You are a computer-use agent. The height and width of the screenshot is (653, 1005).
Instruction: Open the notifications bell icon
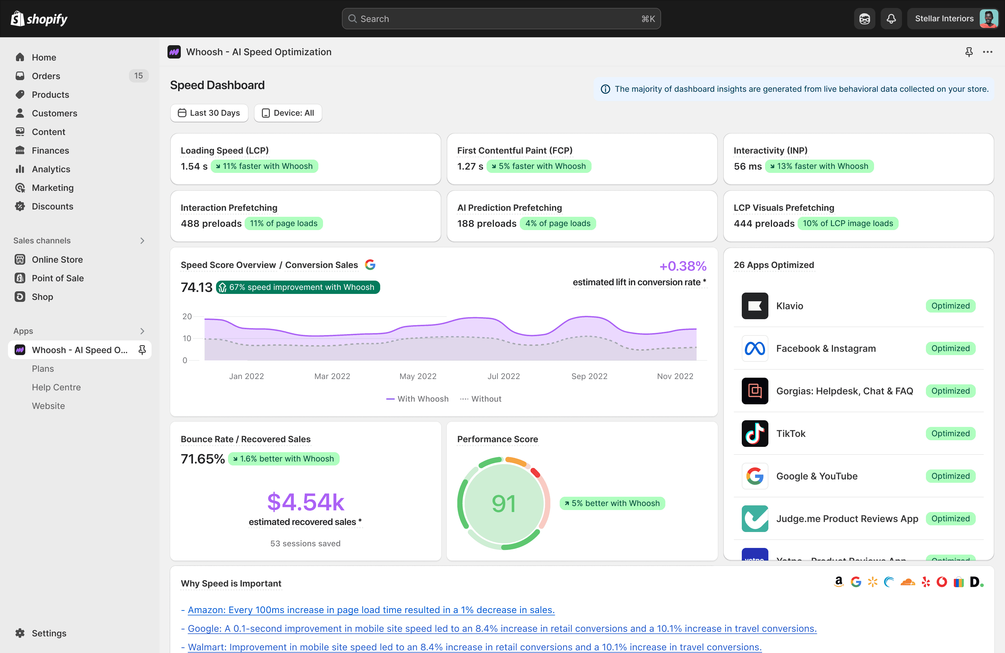click(891, 19)
